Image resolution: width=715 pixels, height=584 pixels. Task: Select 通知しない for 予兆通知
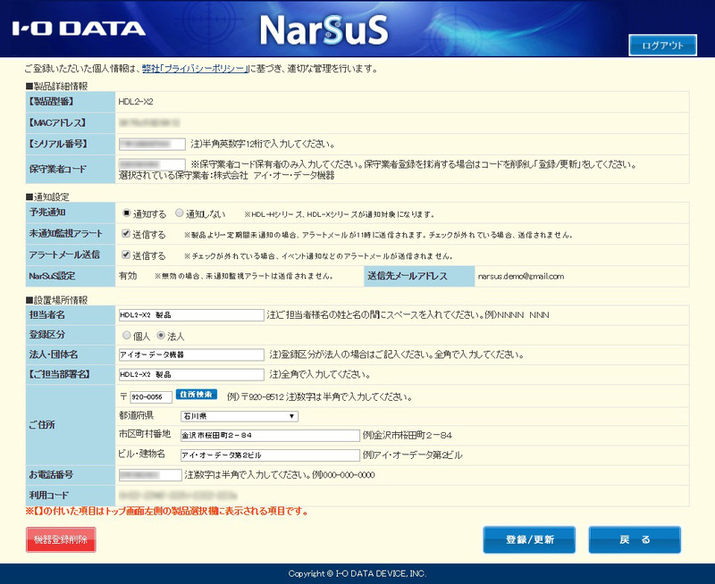pyautogui.click(x=180, y=213)
